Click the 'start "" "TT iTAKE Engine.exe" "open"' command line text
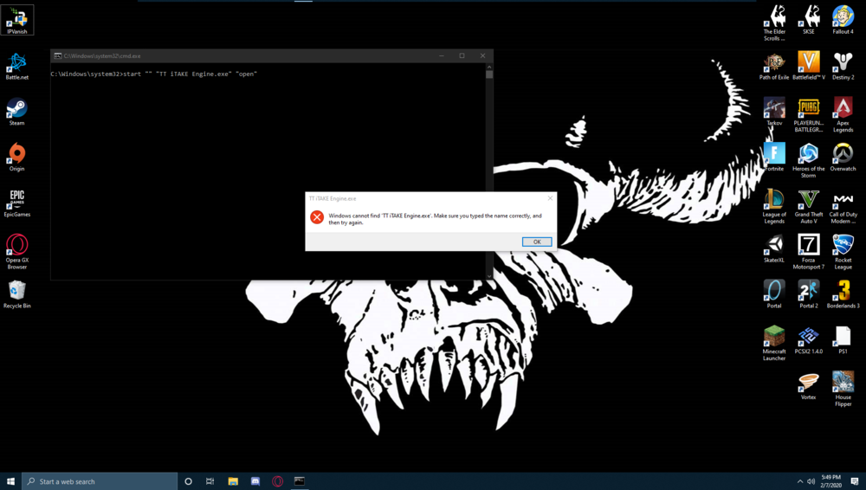Image resolution: width=866 pixels, height=490 pixels. [x=190, y=74]
